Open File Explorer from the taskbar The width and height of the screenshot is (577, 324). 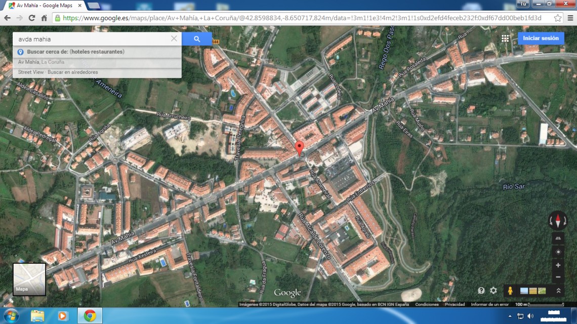pyautogui.click(x=37, y=316)
